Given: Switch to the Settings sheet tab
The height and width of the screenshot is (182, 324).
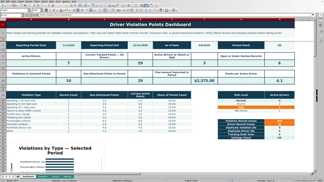Looking at the screenshot, I should [x=67, y=177].
